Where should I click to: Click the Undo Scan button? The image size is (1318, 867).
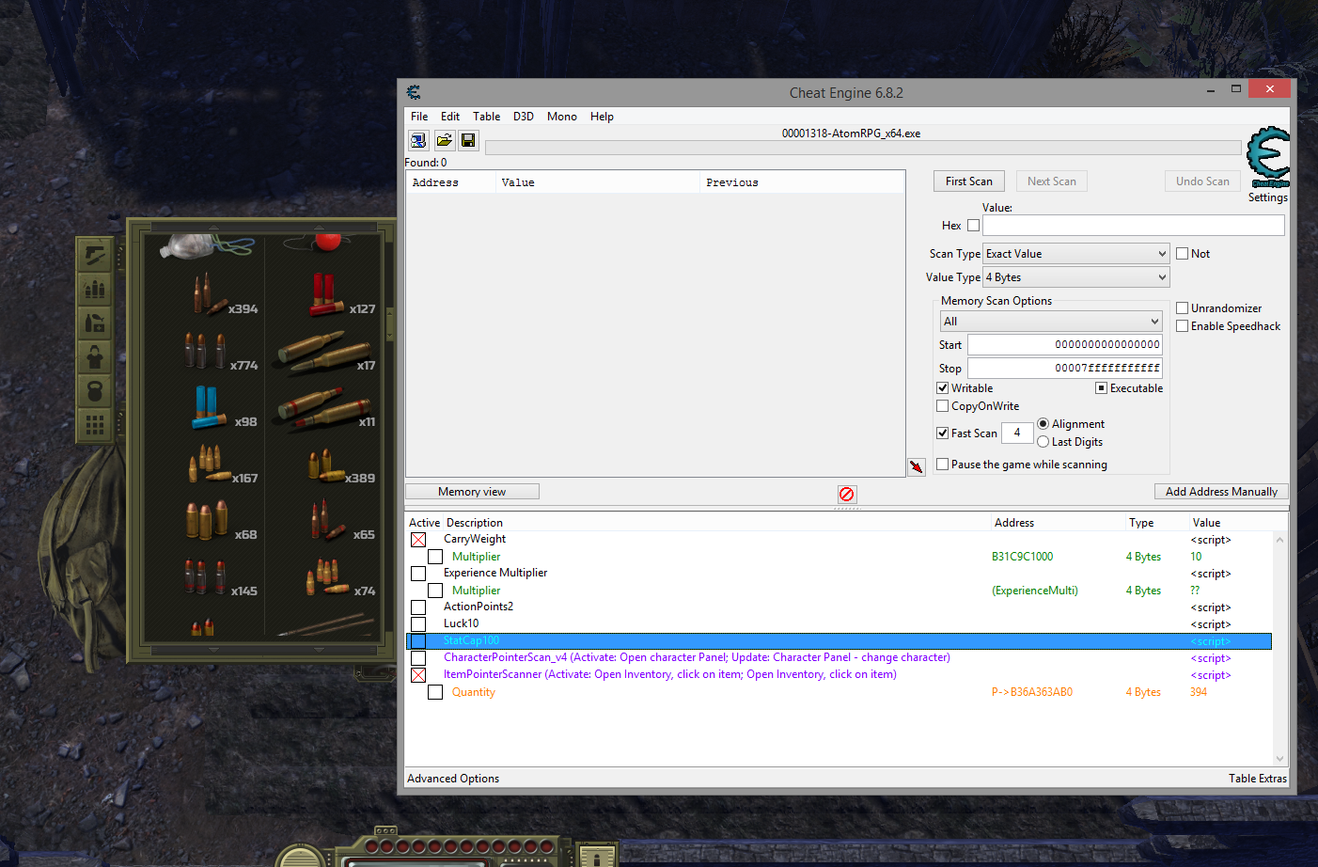(1202, 181)
